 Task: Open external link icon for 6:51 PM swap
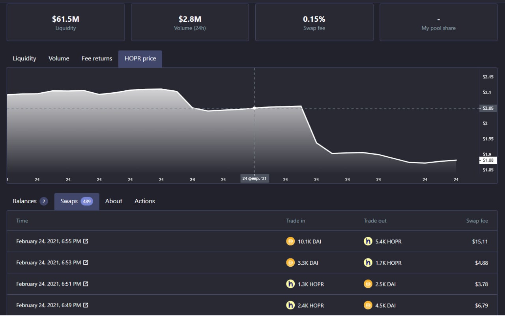tap(86, 284)
